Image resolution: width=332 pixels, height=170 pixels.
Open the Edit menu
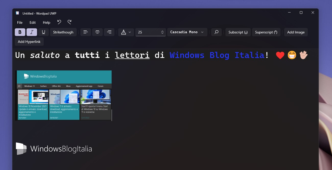coord(32,22)
